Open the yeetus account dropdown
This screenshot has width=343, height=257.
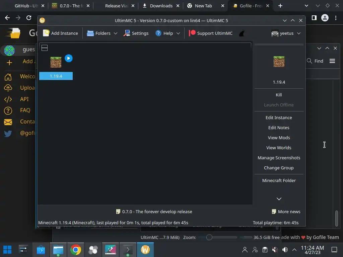tap(286, 33)
